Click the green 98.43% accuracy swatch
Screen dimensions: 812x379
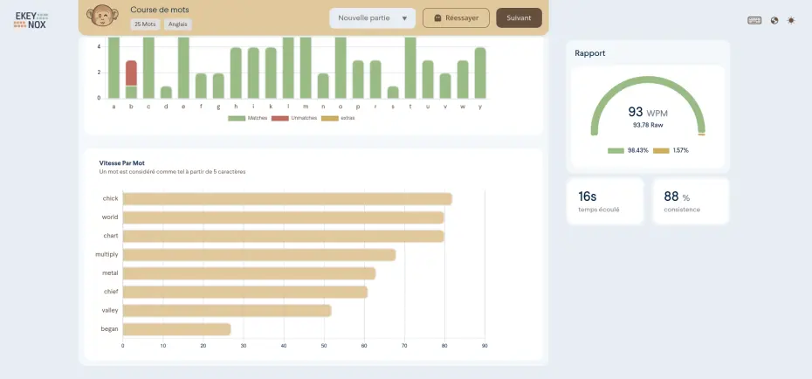pyautogui.click(x=616, y=150)
